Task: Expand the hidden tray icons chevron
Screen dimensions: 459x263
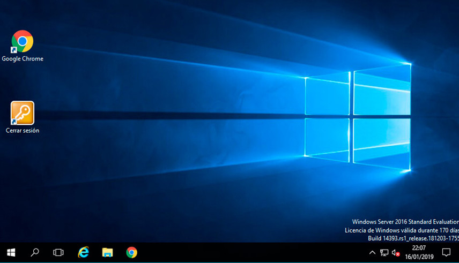Action: tap(373, 253)
